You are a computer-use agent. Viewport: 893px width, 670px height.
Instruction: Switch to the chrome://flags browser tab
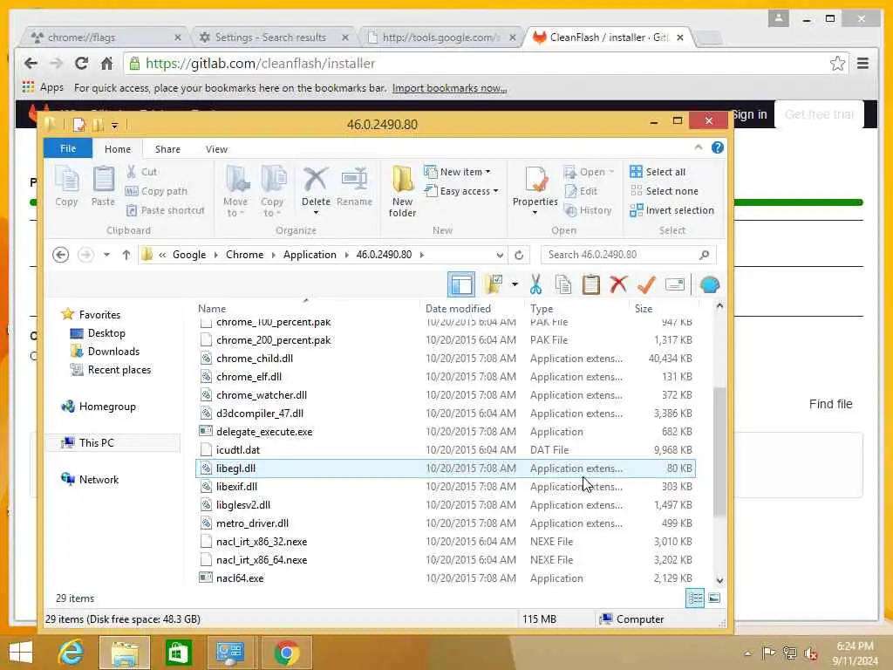pyautogui.click(x=103, y=38)
